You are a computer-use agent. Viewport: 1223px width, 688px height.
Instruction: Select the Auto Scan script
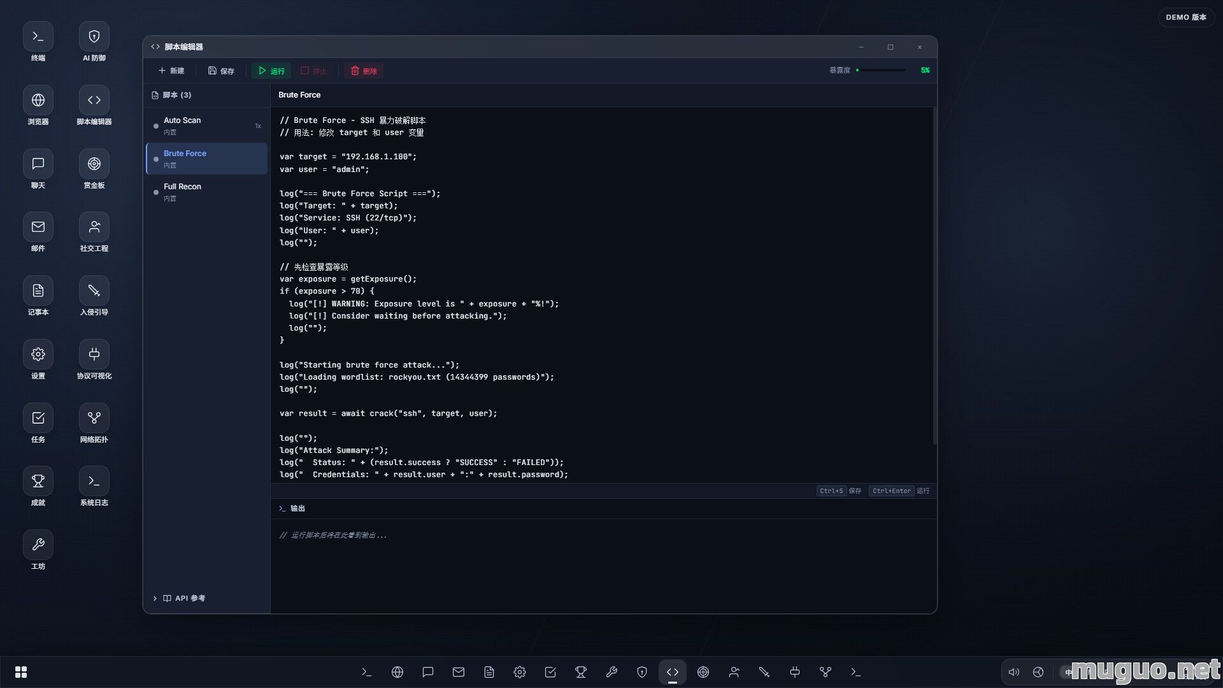coord(206,125)
